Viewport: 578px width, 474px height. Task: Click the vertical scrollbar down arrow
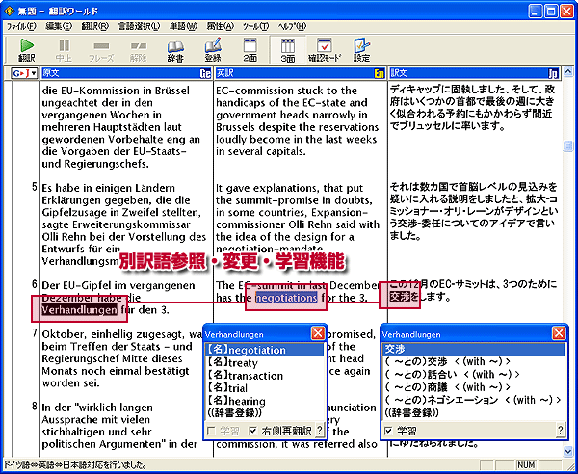(x=568, y=451)
